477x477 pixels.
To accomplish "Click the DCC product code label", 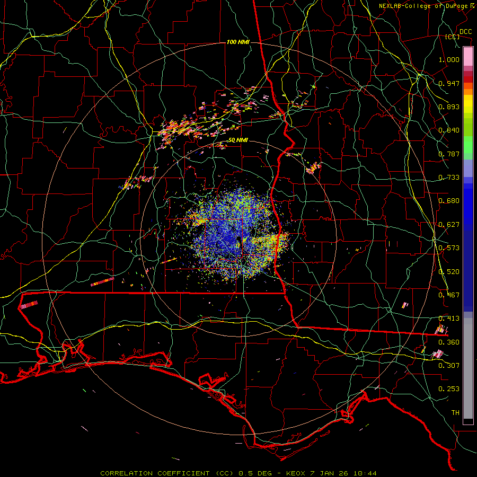I will click(465, 32).
